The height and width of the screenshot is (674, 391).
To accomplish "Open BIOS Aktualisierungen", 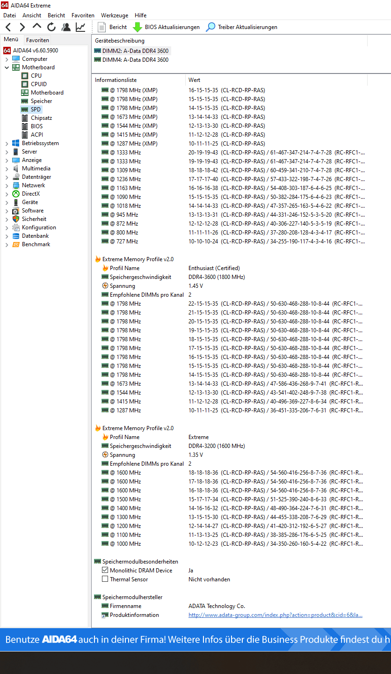I will point(167,27).
